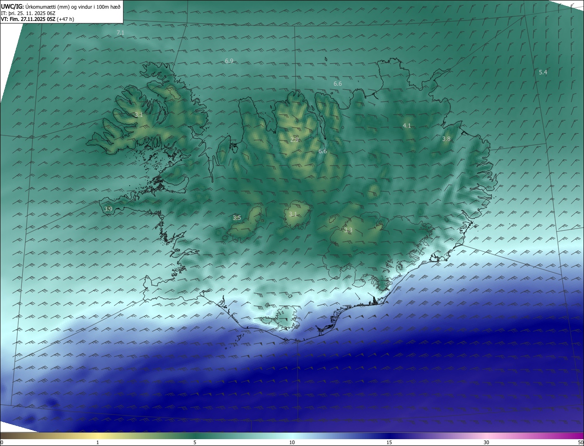Click the color scale tick labeled 30

click(486, 442)
